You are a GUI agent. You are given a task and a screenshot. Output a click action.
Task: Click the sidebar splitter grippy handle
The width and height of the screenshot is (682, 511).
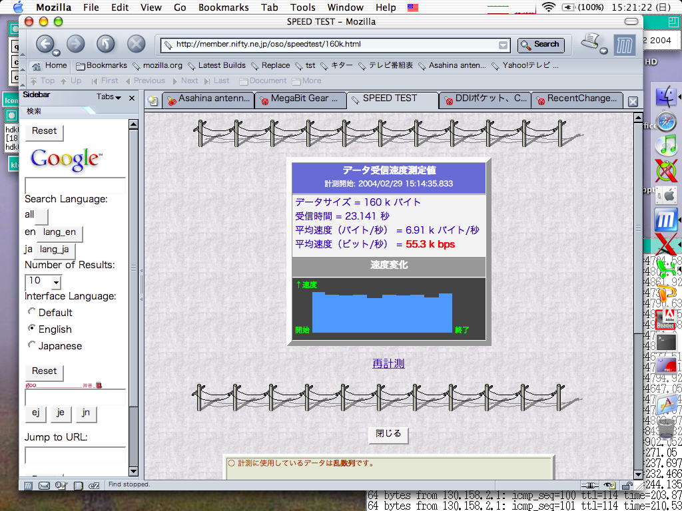141,283
